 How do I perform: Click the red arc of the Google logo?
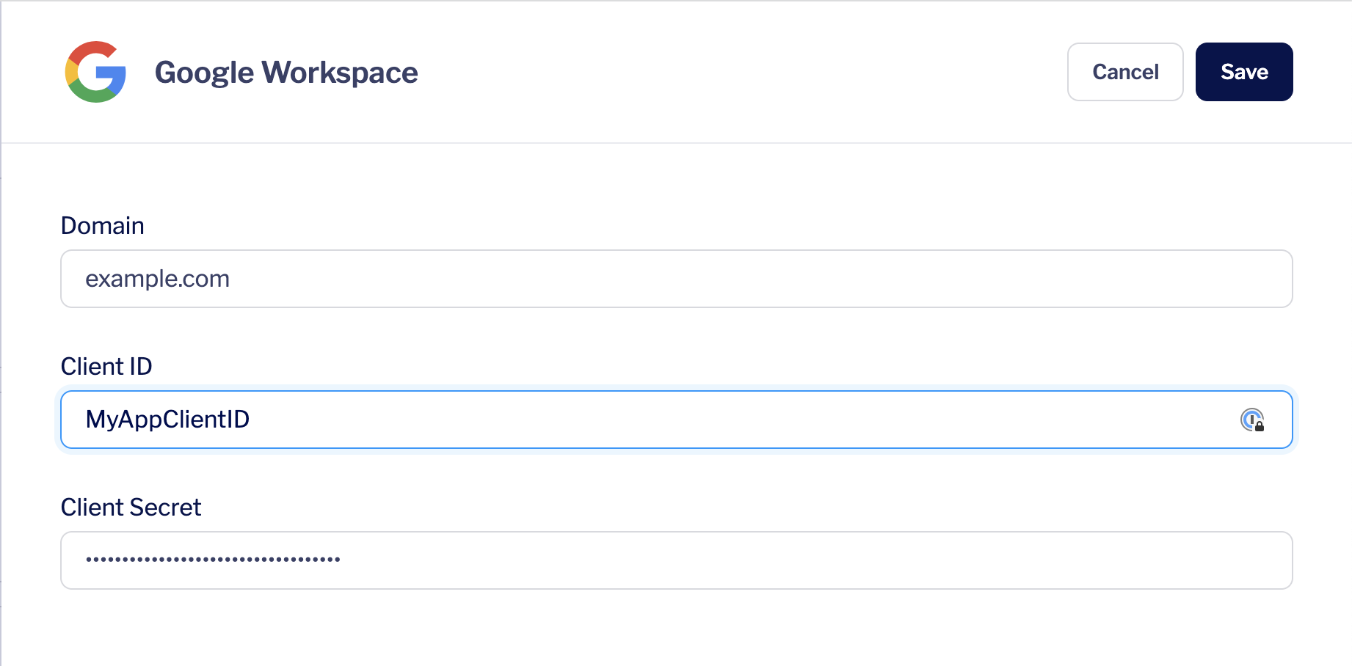[92, 50]
